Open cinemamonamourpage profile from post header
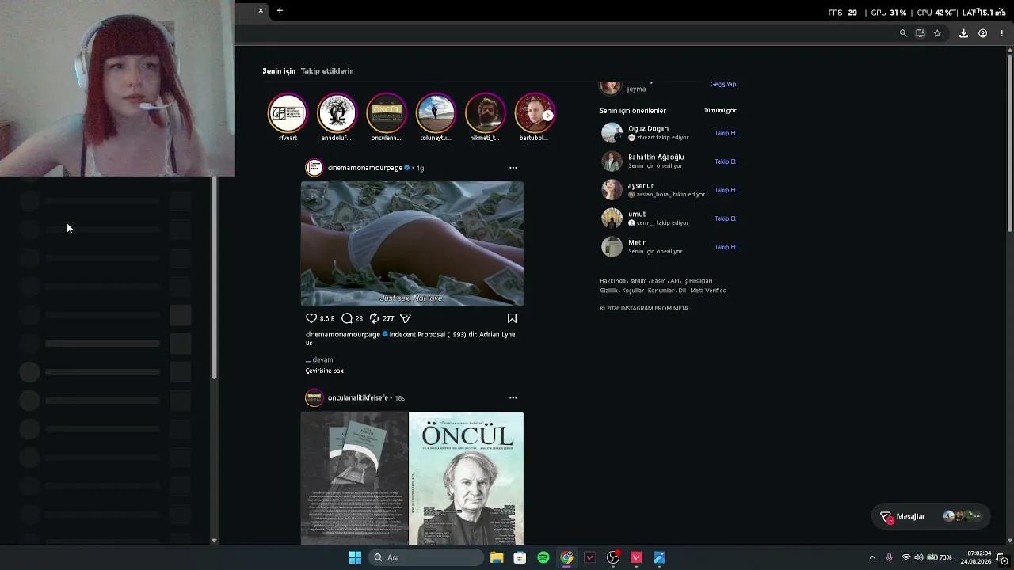This screenshot has width=1014, height=570. [364, 168]
